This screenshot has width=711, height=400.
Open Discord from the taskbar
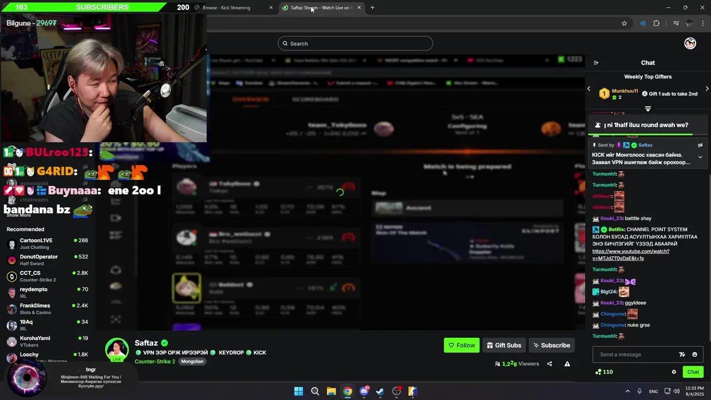pyautogui.click(x=364, y=391)
